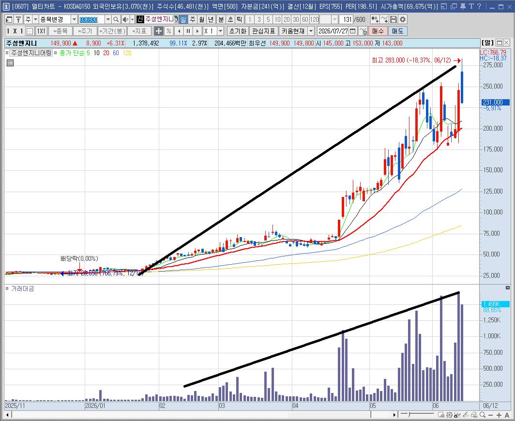Click the bottom magnifier zoom icon
The width and height of the screenshot is (515, 421).
pos(482,415)
